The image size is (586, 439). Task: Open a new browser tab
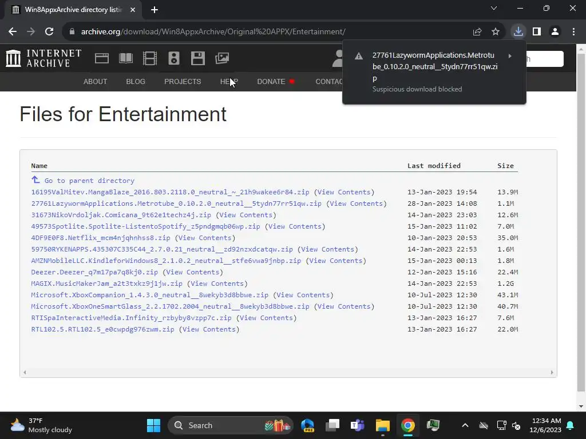point(155,10)
